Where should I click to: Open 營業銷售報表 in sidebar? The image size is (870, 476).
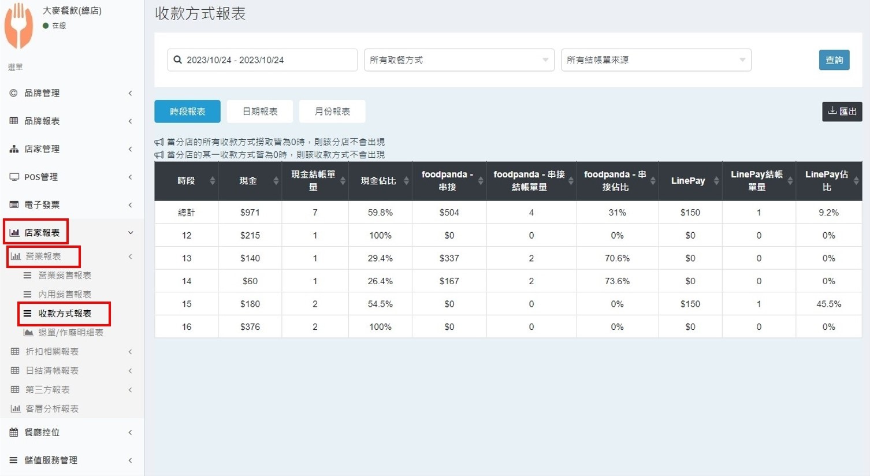click(65, 276)
